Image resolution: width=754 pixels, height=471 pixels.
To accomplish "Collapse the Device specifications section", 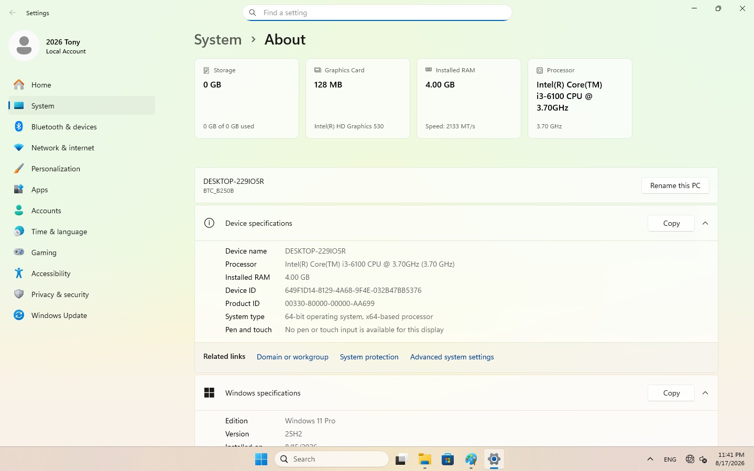I will coord(705,223).
